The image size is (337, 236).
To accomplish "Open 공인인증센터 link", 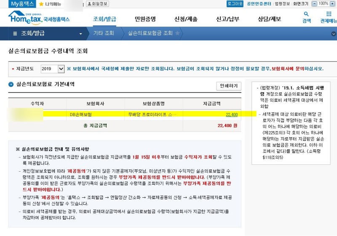I will 259,4.
